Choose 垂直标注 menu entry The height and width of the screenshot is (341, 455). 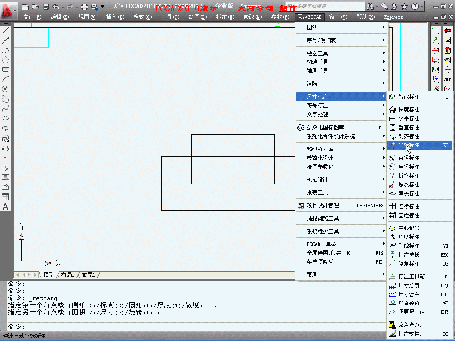(420, 127)
